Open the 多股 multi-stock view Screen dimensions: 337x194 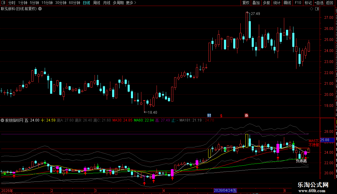point(266,3)
